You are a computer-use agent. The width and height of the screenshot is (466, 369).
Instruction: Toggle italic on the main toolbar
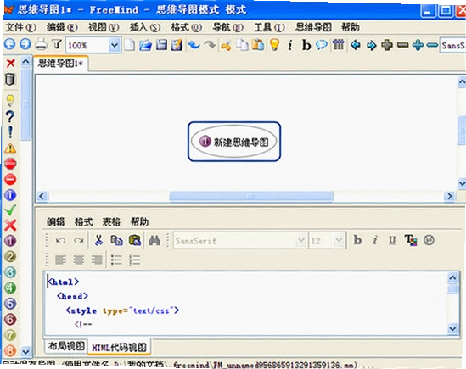(x=290, y=45)
